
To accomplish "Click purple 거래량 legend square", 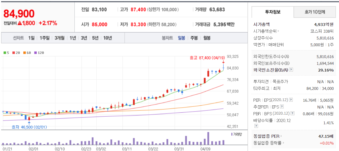I will 232,134.
